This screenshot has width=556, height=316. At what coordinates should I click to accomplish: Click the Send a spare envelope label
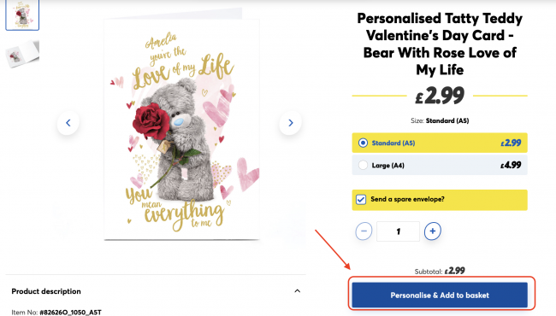[x=407, y=199]
